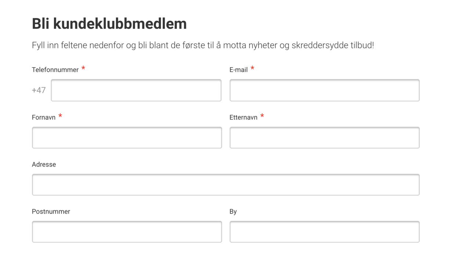Screen dimensions: 470x268
Task: Focus the By (city) input field
Action: [325, 232]
